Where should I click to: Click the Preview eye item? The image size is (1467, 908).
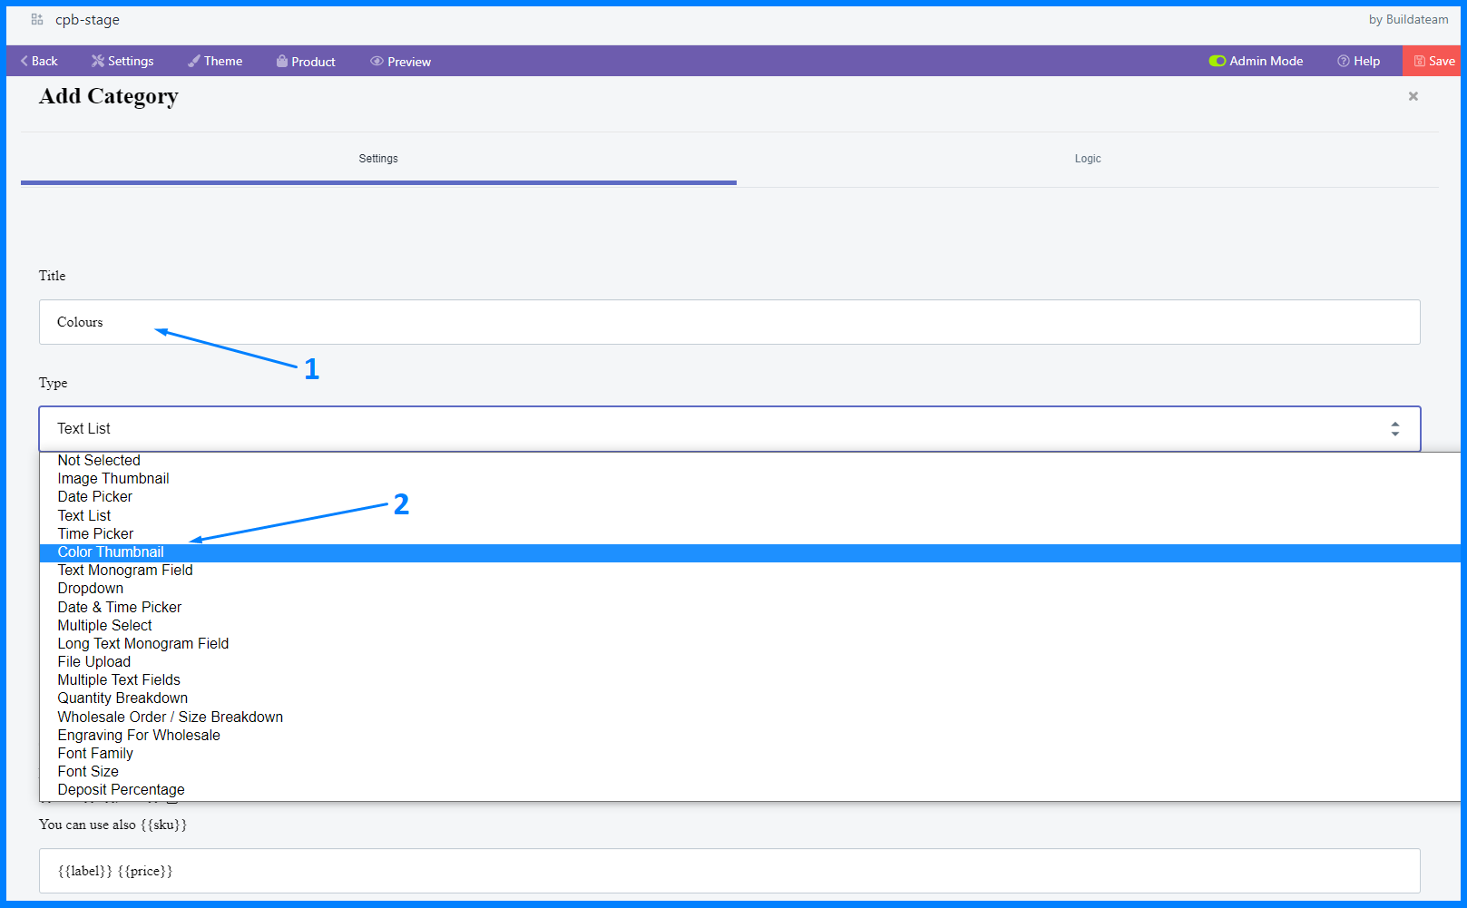400,62
